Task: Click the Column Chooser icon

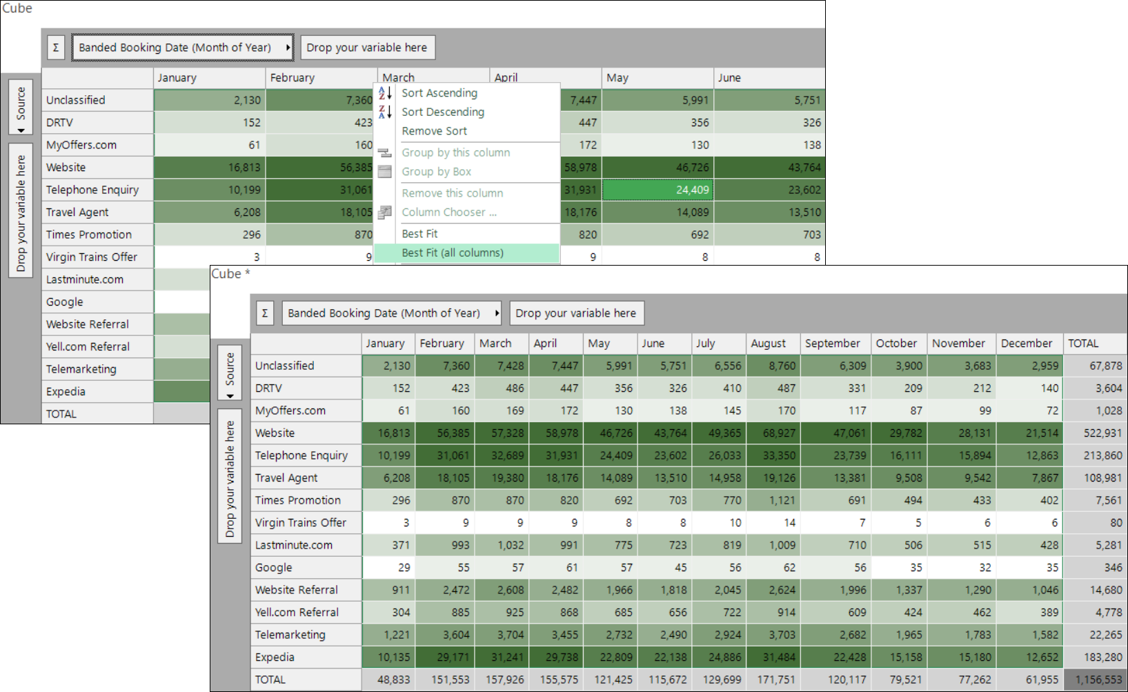Action: click(385, 212)
